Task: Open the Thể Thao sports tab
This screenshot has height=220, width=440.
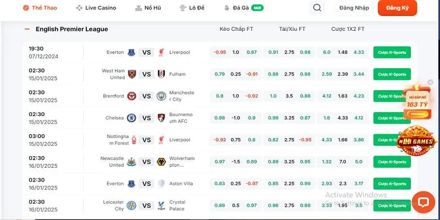Action: click(x=40, y=8)
